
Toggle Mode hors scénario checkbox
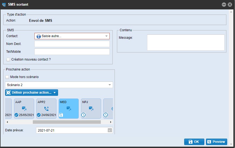tap(7, 77)
